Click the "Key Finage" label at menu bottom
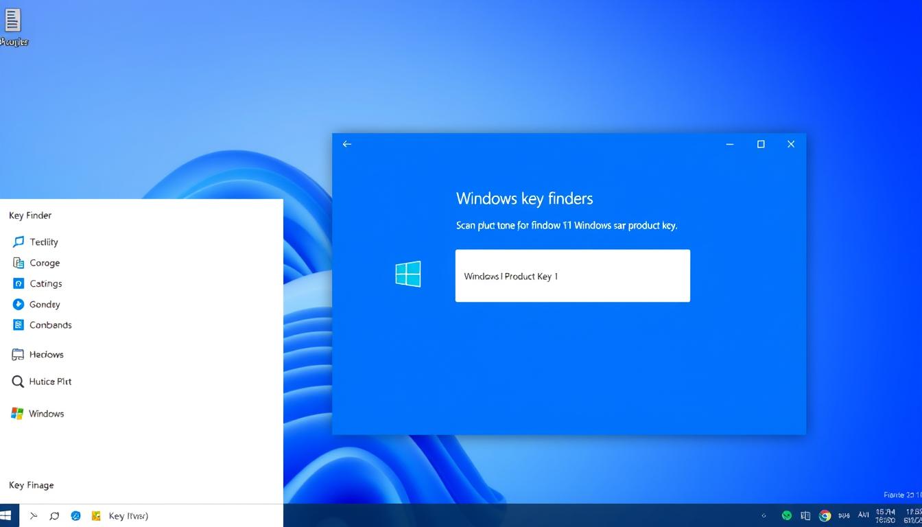Viewport: 922px width, 527px height. coord(32,485)
